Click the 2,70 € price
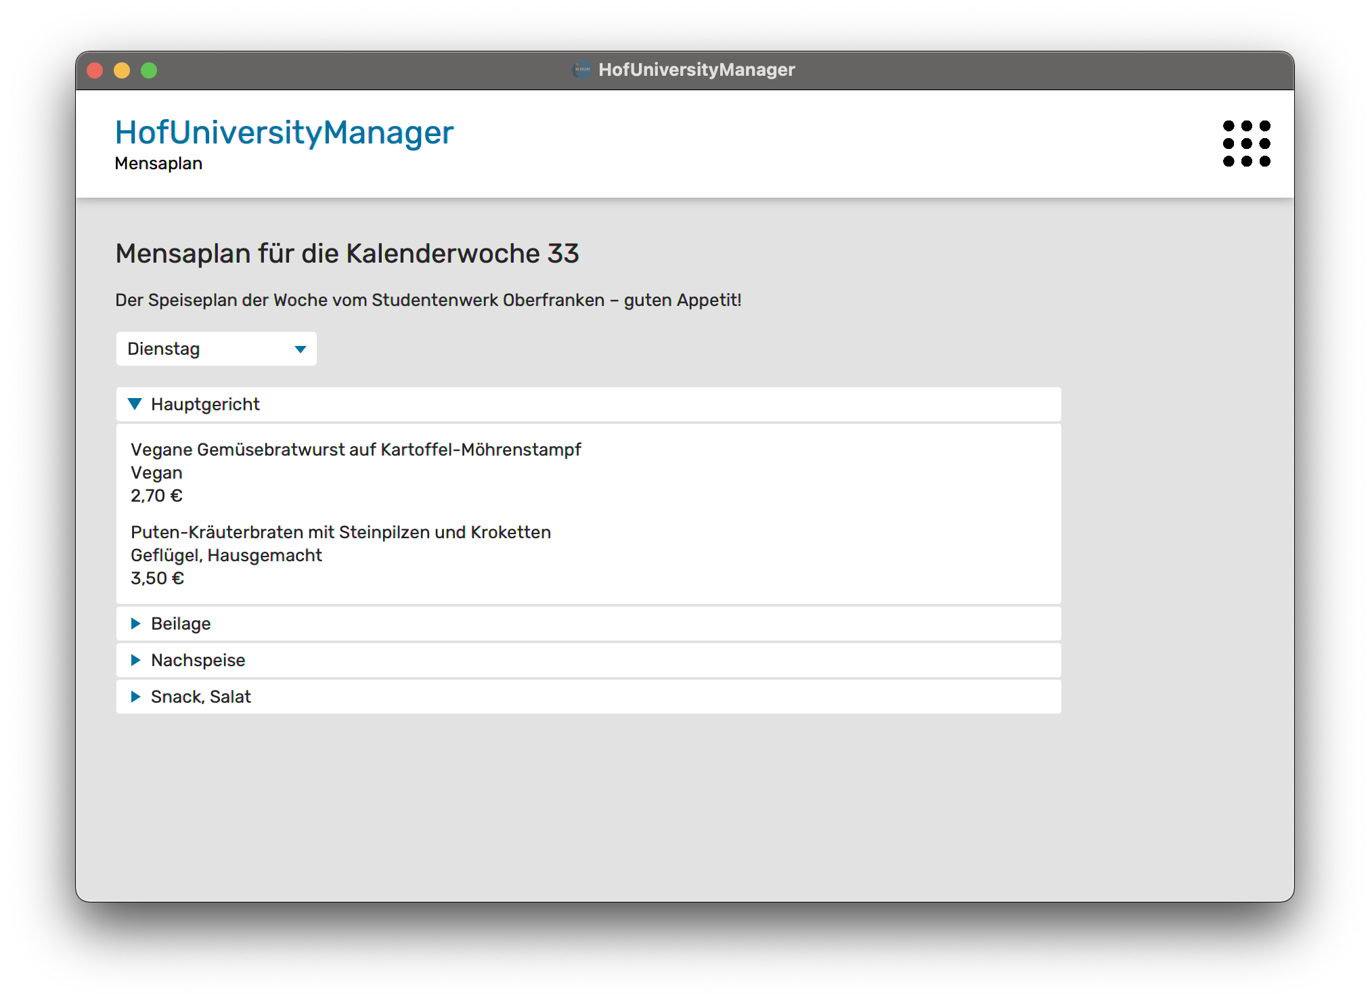This screenshot has height=1002, width=1370. point(156,496)
